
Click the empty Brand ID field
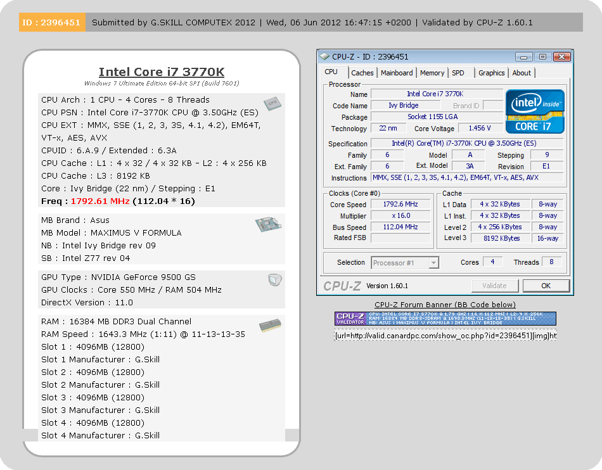coord(493,105)
